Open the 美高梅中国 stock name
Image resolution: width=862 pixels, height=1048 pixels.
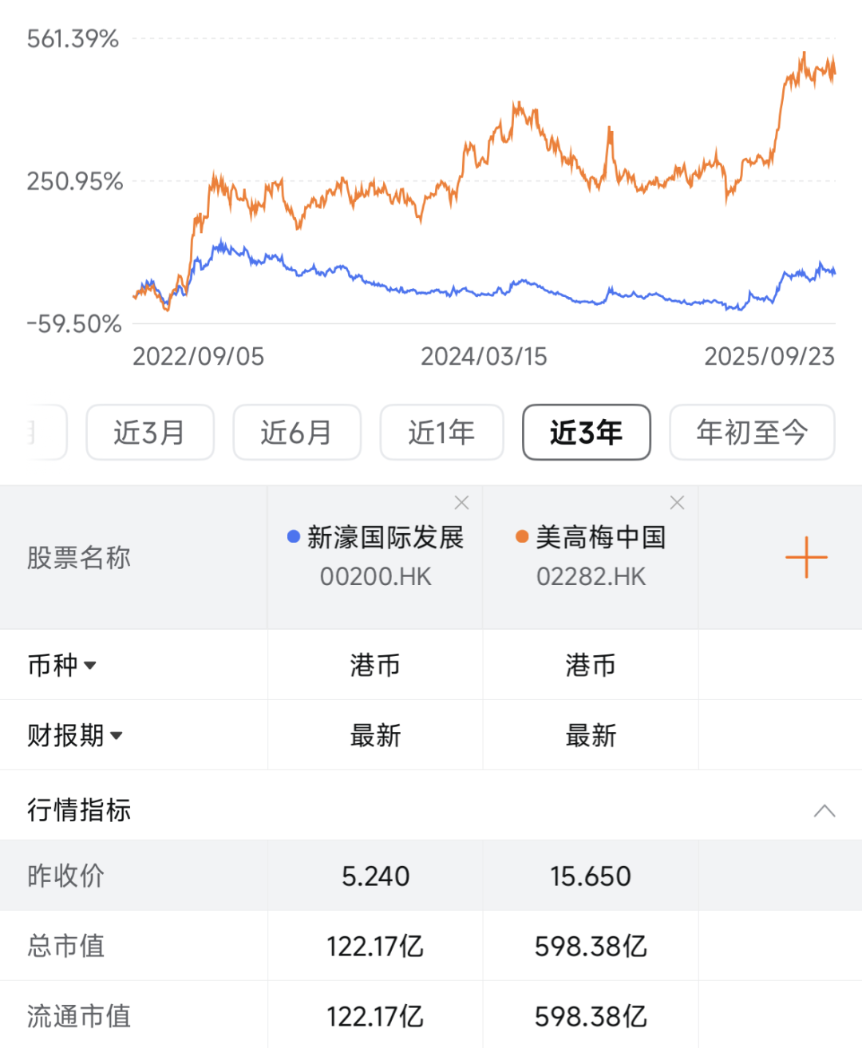tap(600, 537)
